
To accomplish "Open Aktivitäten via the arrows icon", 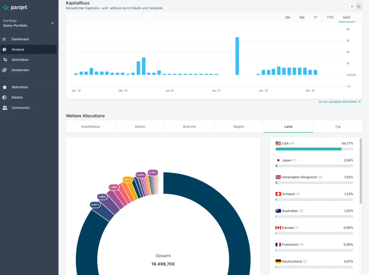I will coord(4,60).
